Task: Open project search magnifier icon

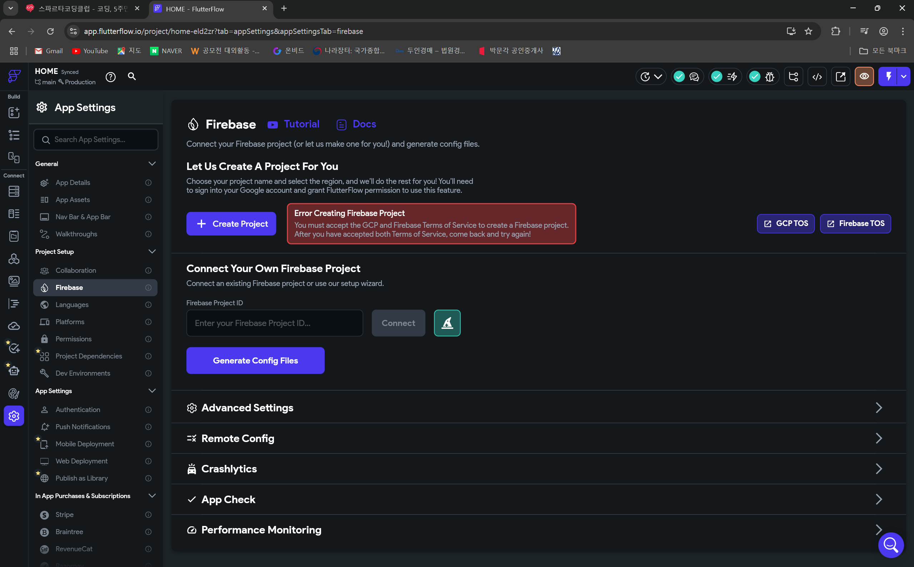Action: (x=132, y=76)
